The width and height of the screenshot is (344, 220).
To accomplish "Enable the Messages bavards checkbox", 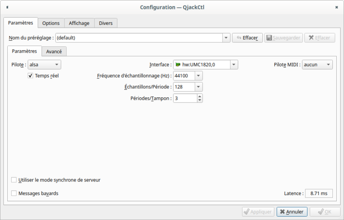I will coord(14,193).
